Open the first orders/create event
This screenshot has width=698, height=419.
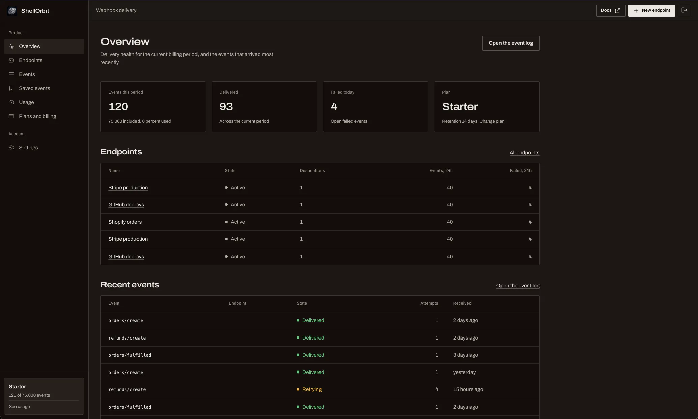[125, 321]
